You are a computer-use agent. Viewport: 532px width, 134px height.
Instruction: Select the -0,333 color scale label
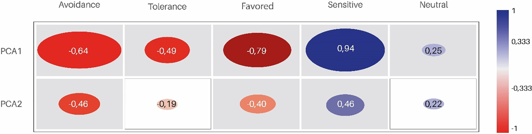[x=521, y=88]
